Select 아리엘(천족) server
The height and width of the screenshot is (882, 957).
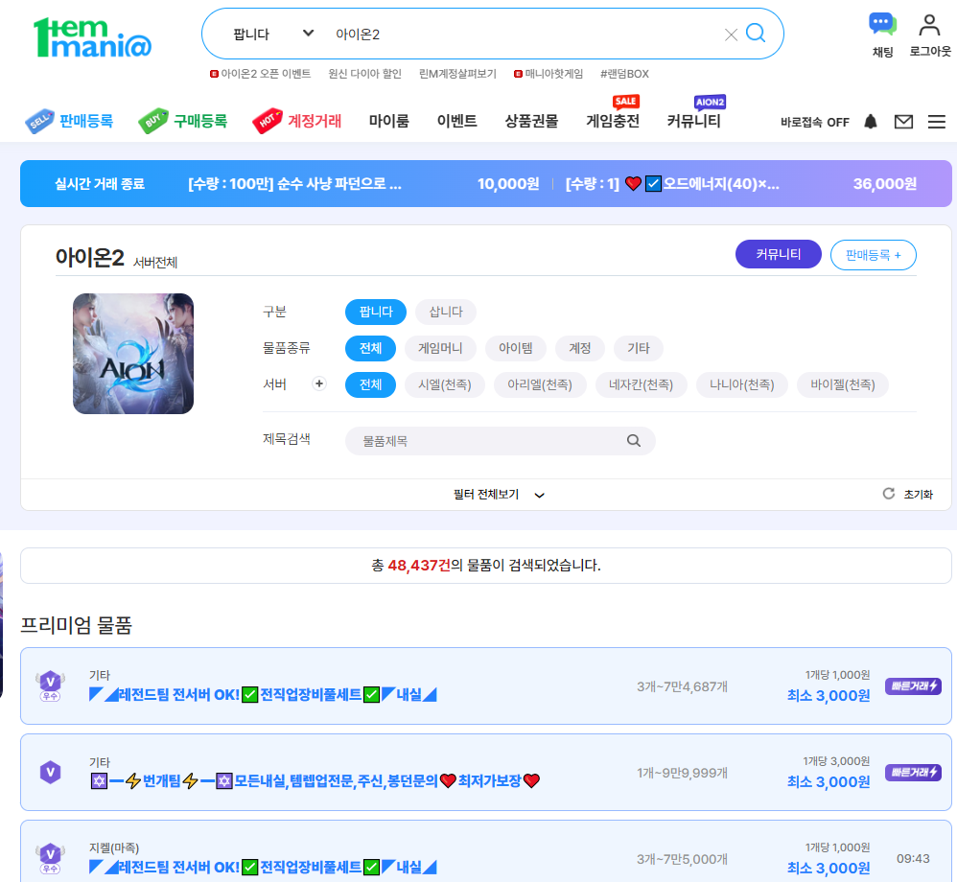pos(540,385)
